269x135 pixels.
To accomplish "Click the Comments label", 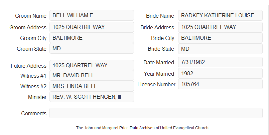I will 34,113.
